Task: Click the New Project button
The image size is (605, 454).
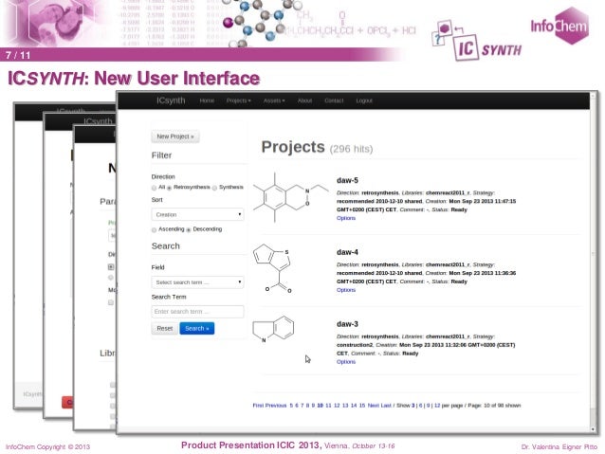Action: (175, 136)
